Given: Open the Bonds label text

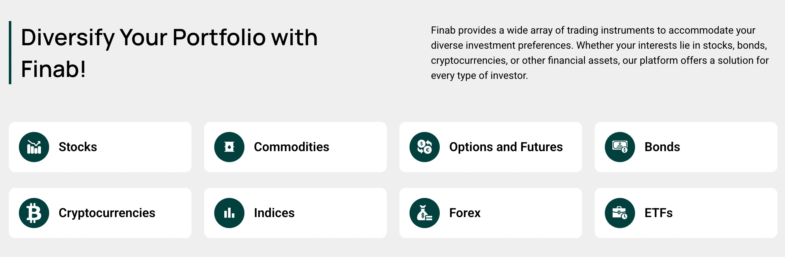Looking at the screenshot, I should pos(662,147).
